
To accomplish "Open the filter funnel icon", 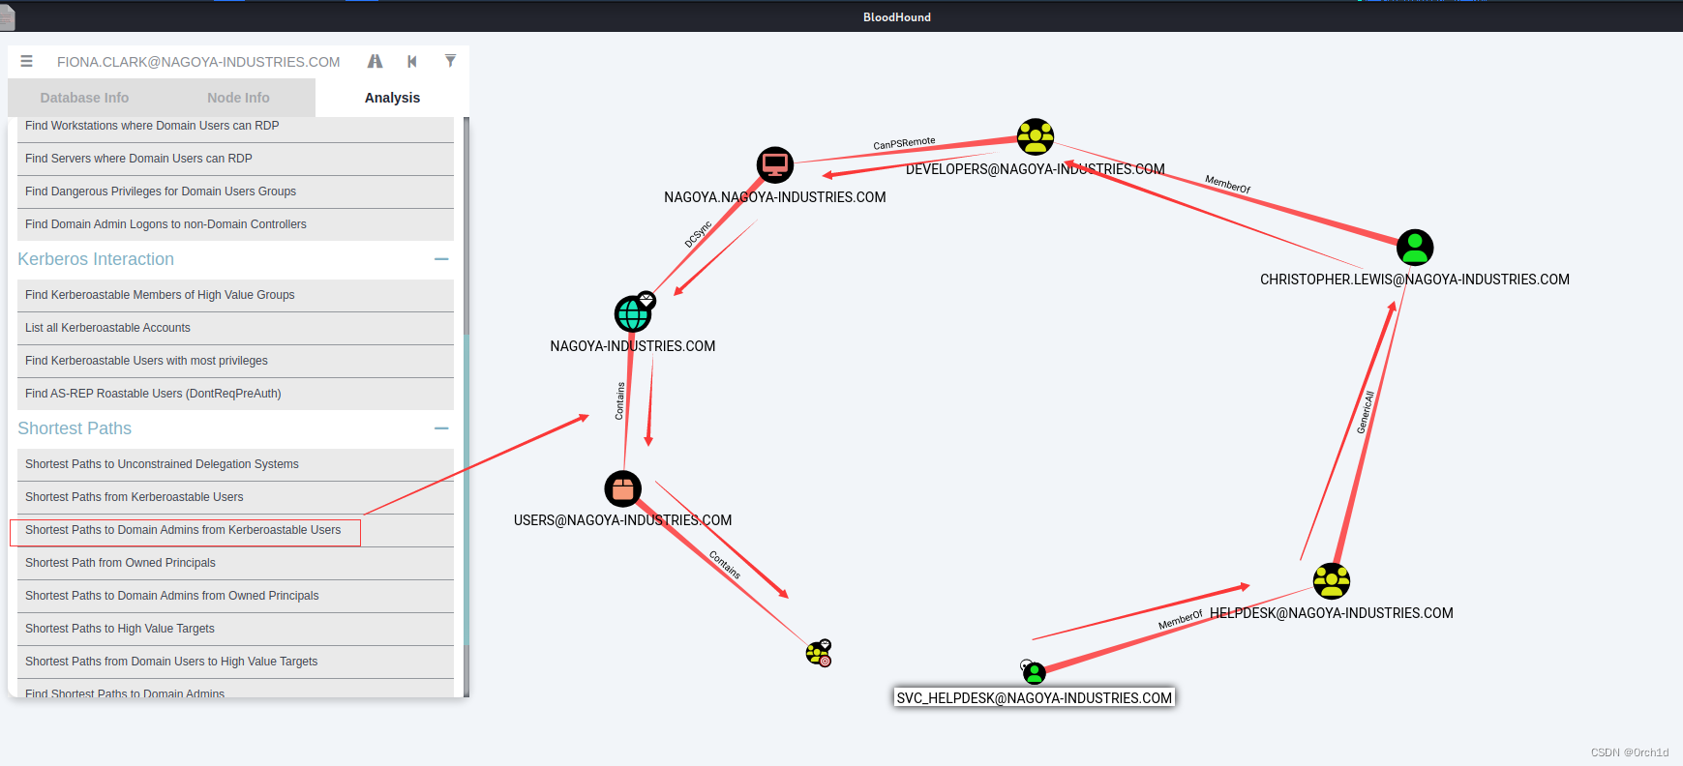I will click(x=450, y=61).
